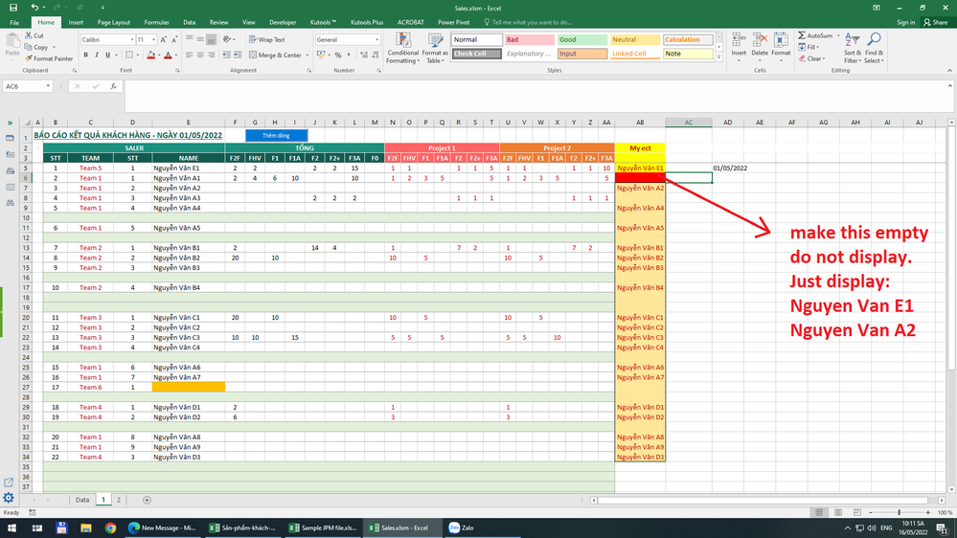The image size is (957, 538).
Task: Apply the fill color bucket icon
Action: click(x=150, y=55)
